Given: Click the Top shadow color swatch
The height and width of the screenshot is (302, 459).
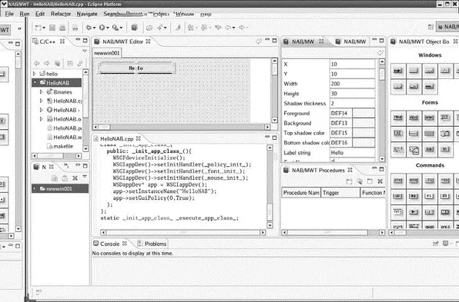Looking at the screenshot, I should 364,133.
